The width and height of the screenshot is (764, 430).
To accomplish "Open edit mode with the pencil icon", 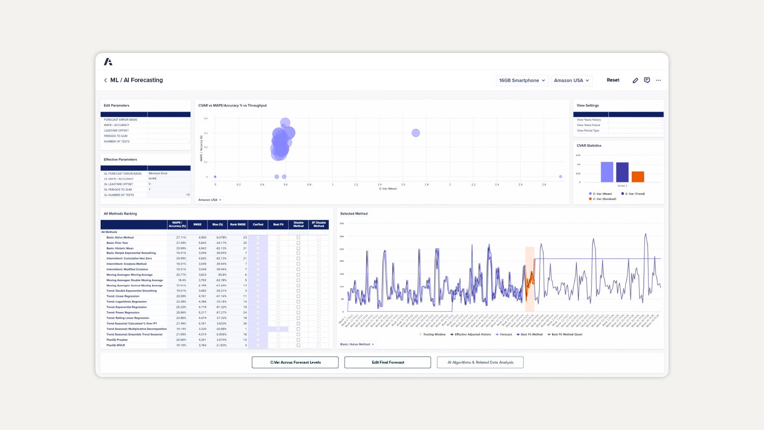I will pos(635,80).
